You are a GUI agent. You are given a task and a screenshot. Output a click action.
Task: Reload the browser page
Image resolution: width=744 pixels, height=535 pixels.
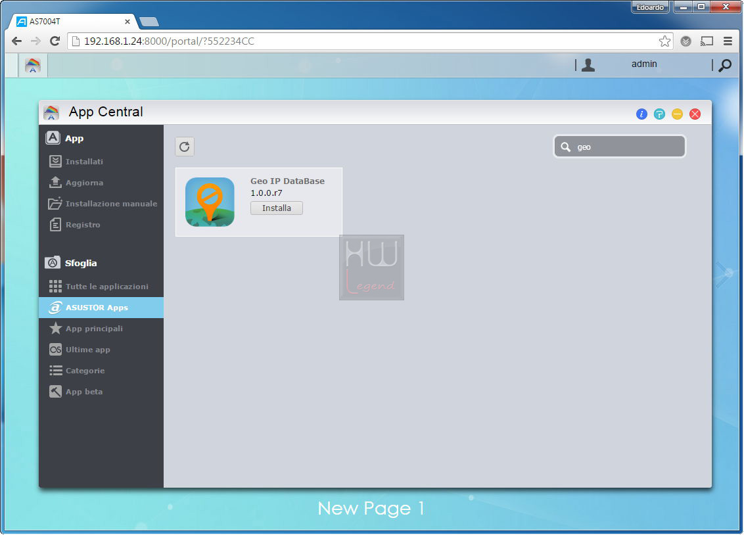pyautogui.click(x=55, y=41)
